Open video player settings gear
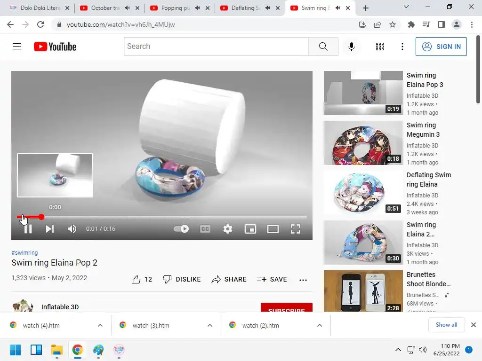This screenshot has width=482, height=361. (x=228, y=229)
